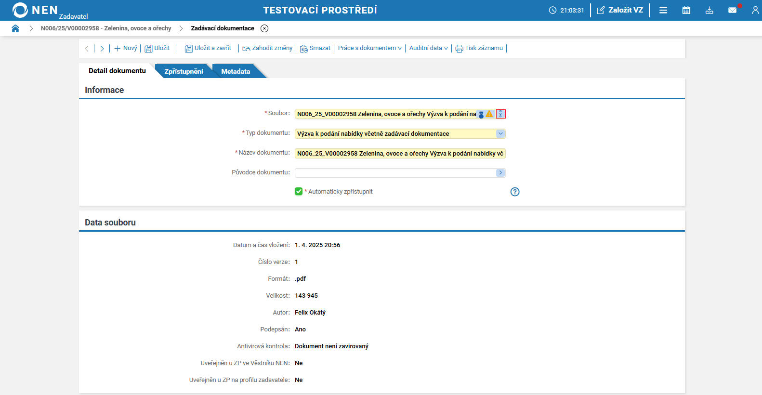Click Uložit a zavřít button
This screenshot has height=395, width=762.
[x=208, y=48]
